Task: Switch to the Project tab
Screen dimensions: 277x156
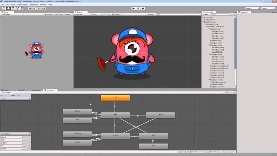Action: click(5, 90)
